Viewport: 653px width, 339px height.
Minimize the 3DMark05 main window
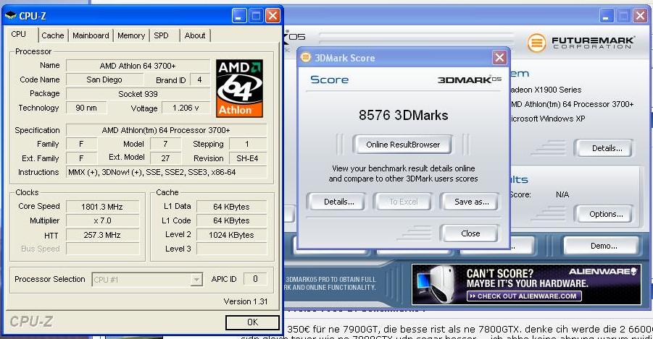click(606, 16)
